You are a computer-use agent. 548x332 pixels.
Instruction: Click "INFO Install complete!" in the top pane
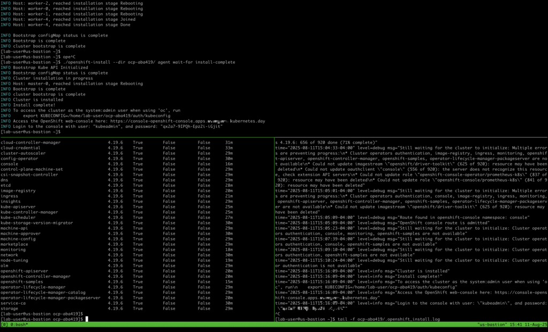pos(28,105)
